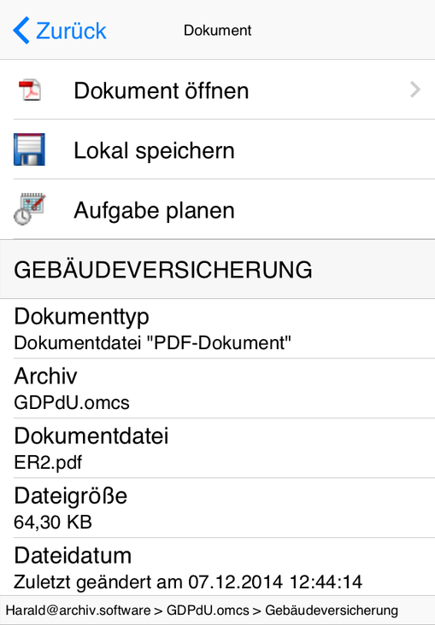Tap the Dokument title in the header

[217, 30]
